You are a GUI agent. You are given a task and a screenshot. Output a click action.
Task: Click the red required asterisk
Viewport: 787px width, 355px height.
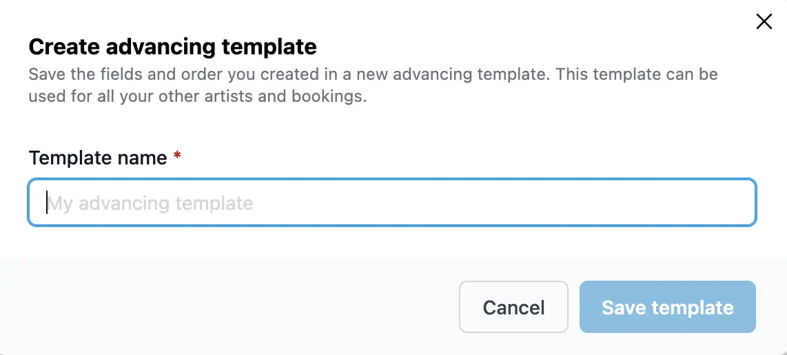pos(177,157)
